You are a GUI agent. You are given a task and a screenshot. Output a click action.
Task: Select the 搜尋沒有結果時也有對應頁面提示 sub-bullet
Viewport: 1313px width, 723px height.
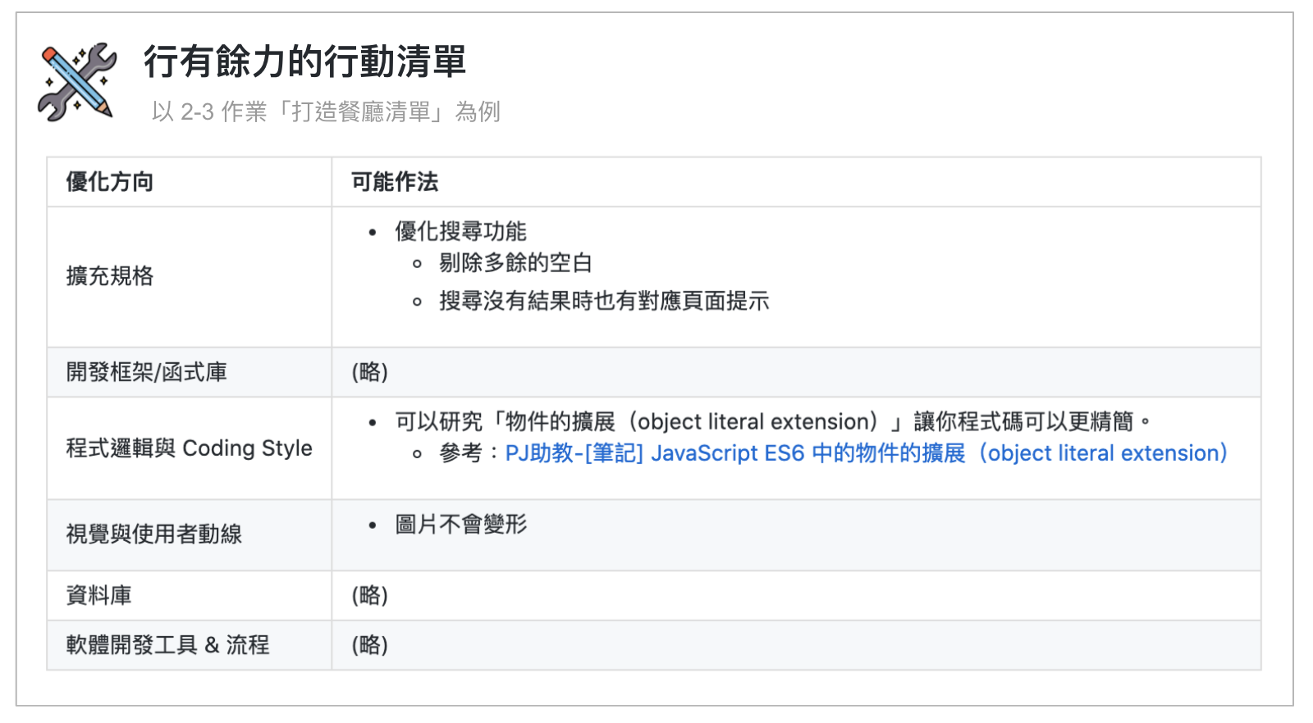pyautogui.click(x=604, y=302)
